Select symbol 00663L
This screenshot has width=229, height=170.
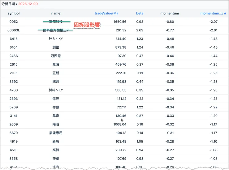click(14, 30)
